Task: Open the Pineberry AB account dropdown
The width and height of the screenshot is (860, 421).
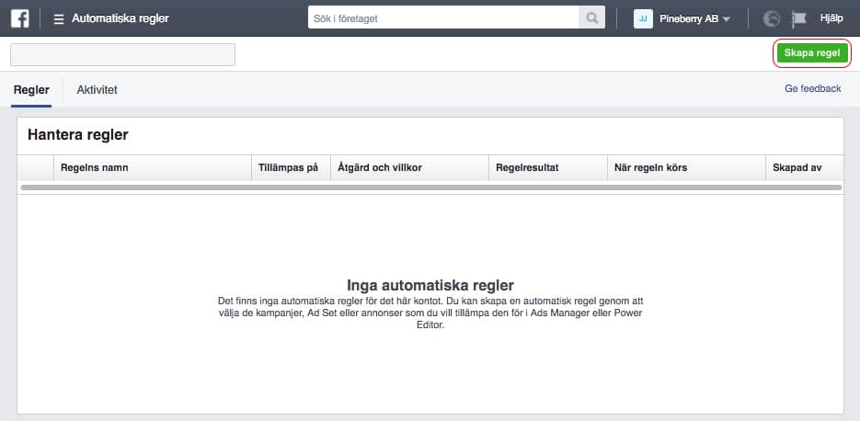Action: (695, 18)
